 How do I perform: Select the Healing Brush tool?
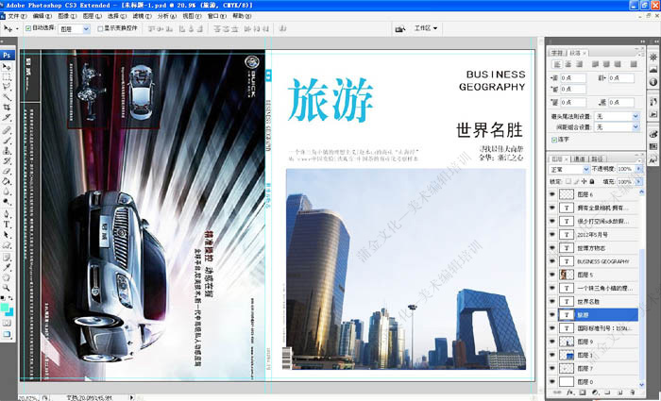coord(7,130)
